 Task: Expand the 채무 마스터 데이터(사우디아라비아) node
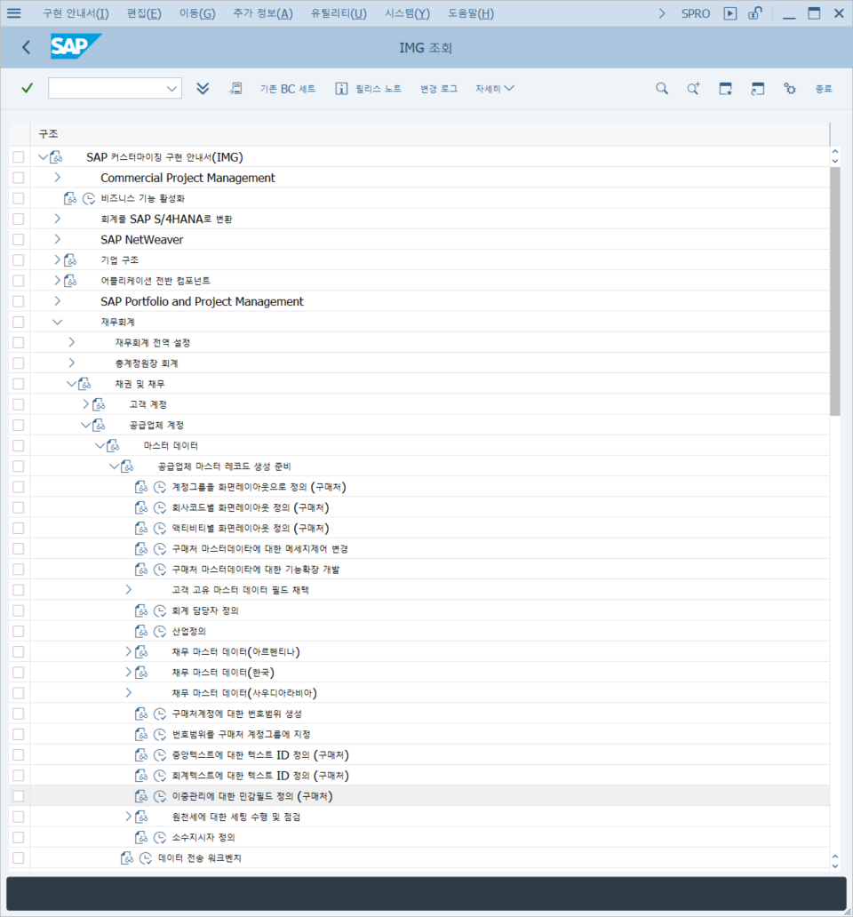pyautogui.click(x=129, y=693)
